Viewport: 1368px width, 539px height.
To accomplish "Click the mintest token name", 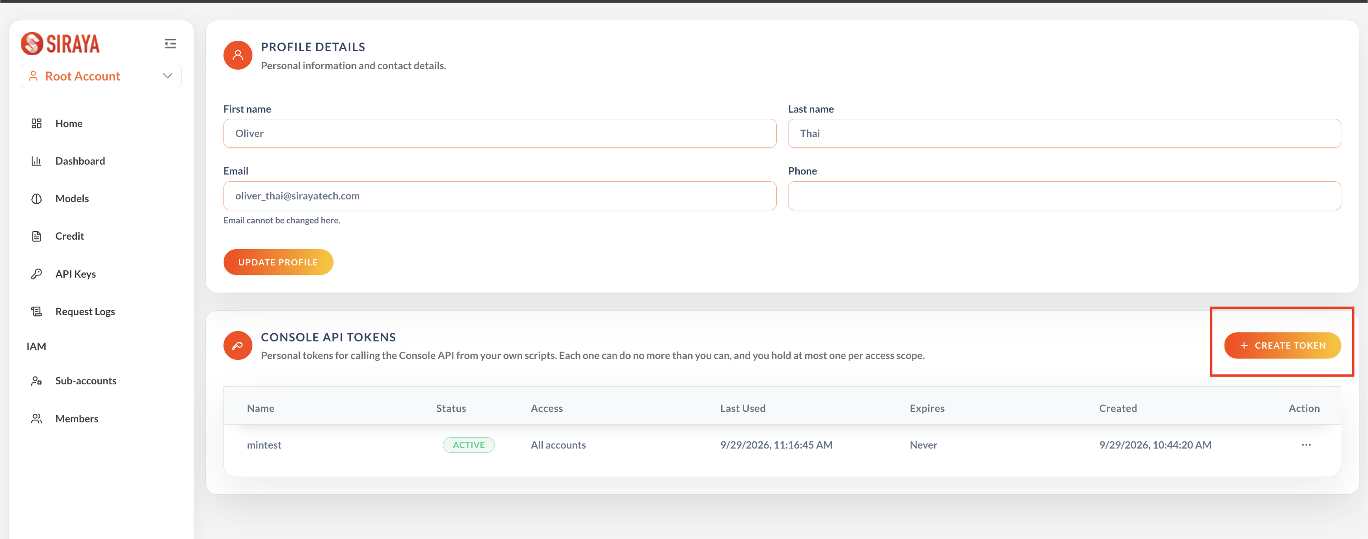I will click(x=264, y=445).
